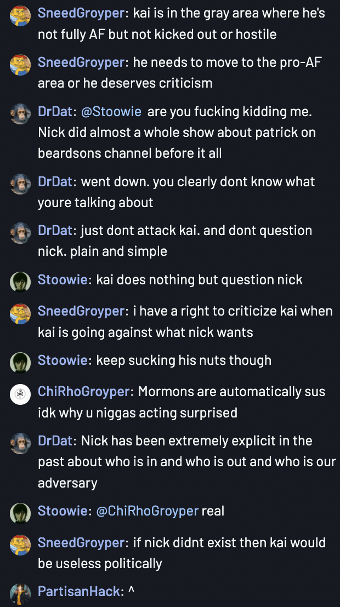
Task: Click the message text 'be useless politically'
Action: (100, 564)
